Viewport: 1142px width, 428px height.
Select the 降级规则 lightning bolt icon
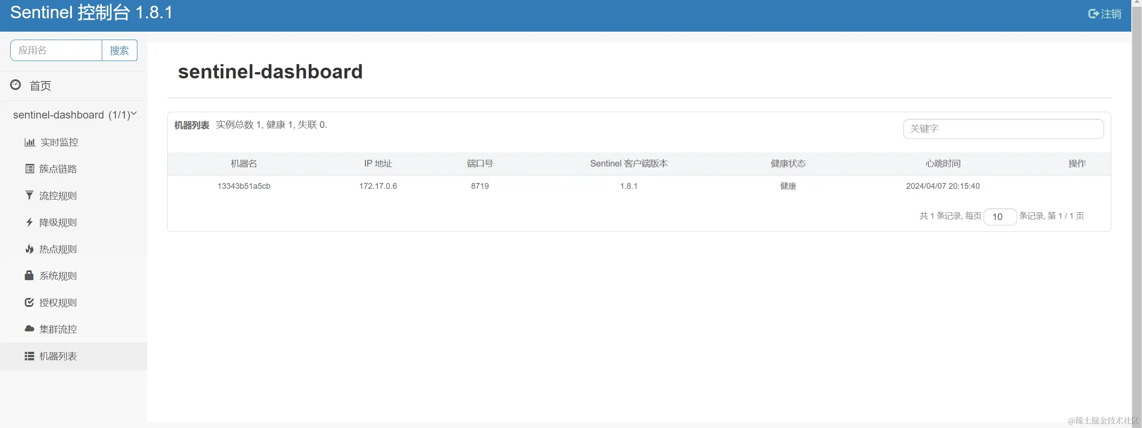click(x=29, y=222)
